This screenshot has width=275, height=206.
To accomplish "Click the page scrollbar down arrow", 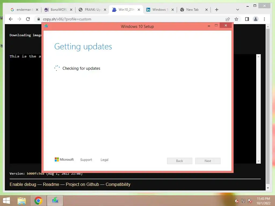I will [x=268, y=188].
